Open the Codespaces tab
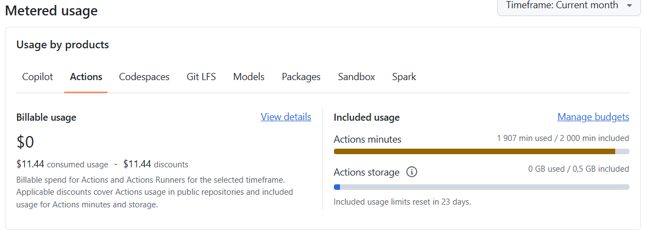 [144, 77]
